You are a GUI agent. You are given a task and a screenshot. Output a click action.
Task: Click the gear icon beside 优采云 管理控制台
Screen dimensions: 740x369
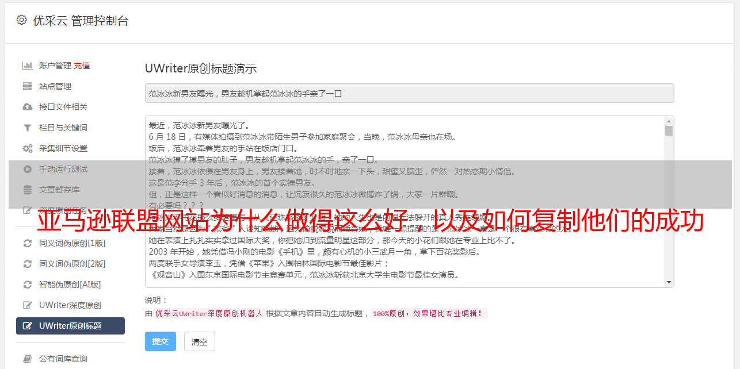pyautogui.click(x=21, y=20)
